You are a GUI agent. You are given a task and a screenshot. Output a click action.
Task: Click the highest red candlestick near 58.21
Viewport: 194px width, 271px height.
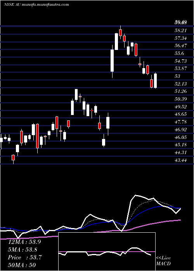pos(120,33)
